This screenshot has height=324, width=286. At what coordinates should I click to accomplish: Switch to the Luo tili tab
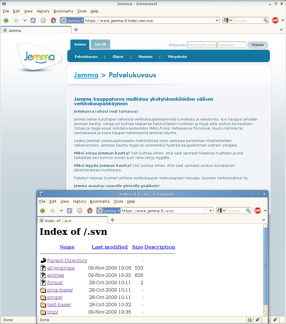click(100, 44)
